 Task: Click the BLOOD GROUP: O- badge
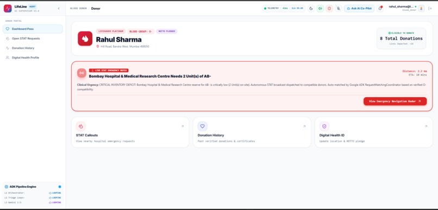pos(141,31)
